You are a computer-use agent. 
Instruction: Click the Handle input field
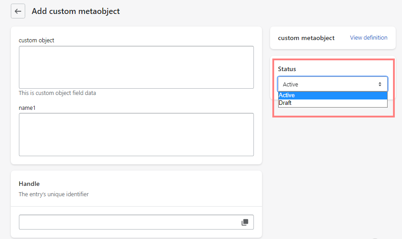click(128, 222)
